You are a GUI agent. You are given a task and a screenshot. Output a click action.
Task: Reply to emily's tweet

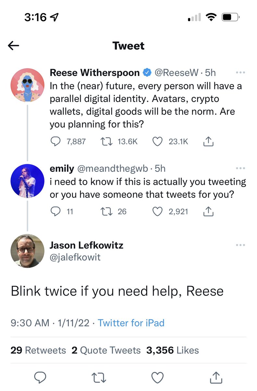[x=57, y=212]
